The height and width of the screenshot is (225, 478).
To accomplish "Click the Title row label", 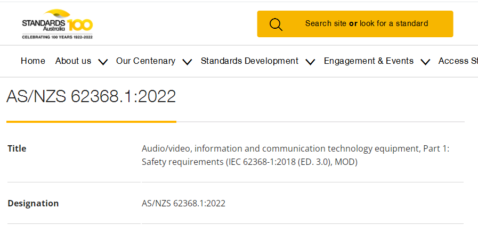I will [x=17, y=148].
